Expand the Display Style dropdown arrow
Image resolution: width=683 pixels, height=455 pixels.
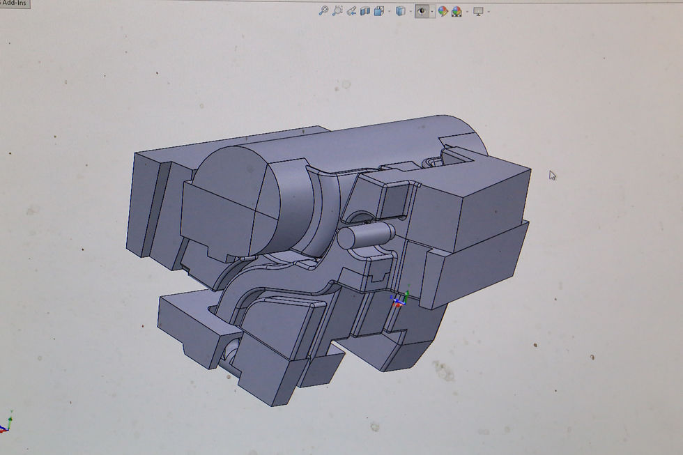(x=410, y=12)
